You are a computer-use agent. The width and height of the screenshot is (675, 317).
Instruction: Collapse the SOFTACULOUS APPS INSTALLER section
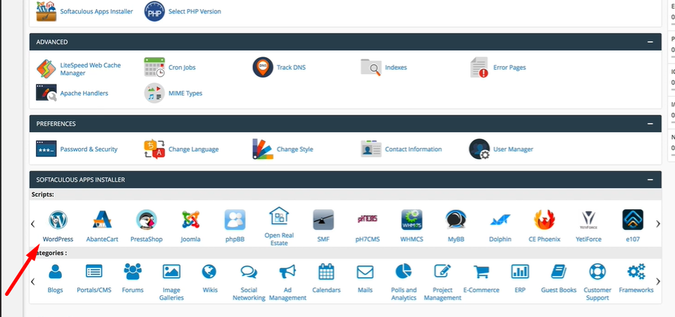(650, 180)
